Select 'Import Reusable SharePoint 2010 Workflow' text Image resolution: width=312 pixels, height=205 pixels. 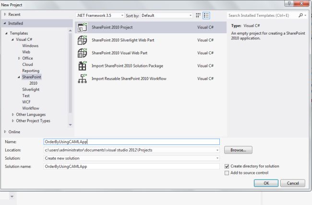point(129,78)
